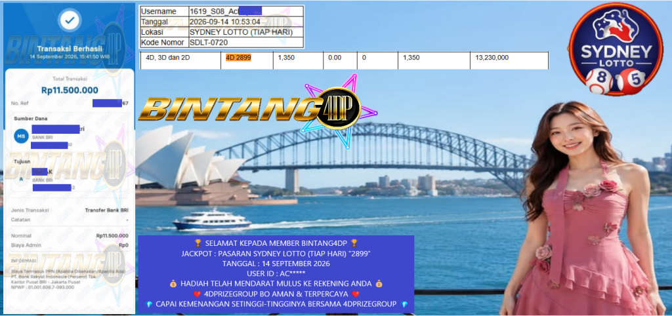Viewport: 672px width, 316px height.
Task: Select the 'Rp0' admin fee value
Action: (x=123, y=245)
